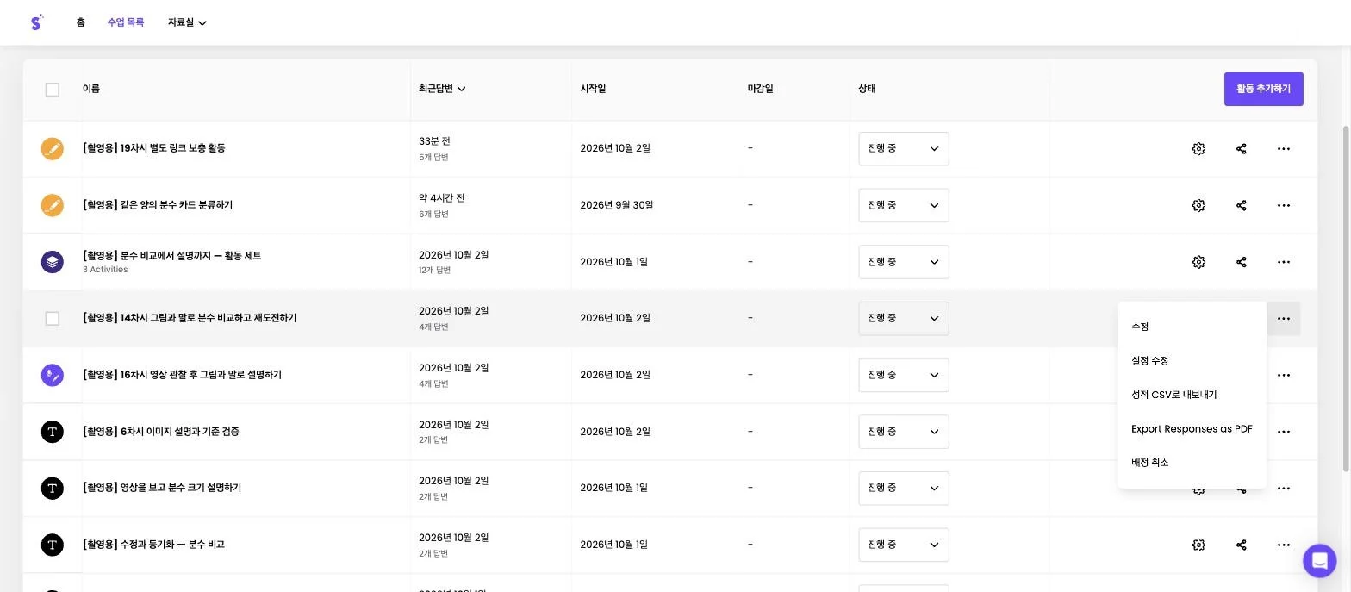
Task: Open more options for 19차시 별도 링크 보충 활동
Action: coord(1283,149)
